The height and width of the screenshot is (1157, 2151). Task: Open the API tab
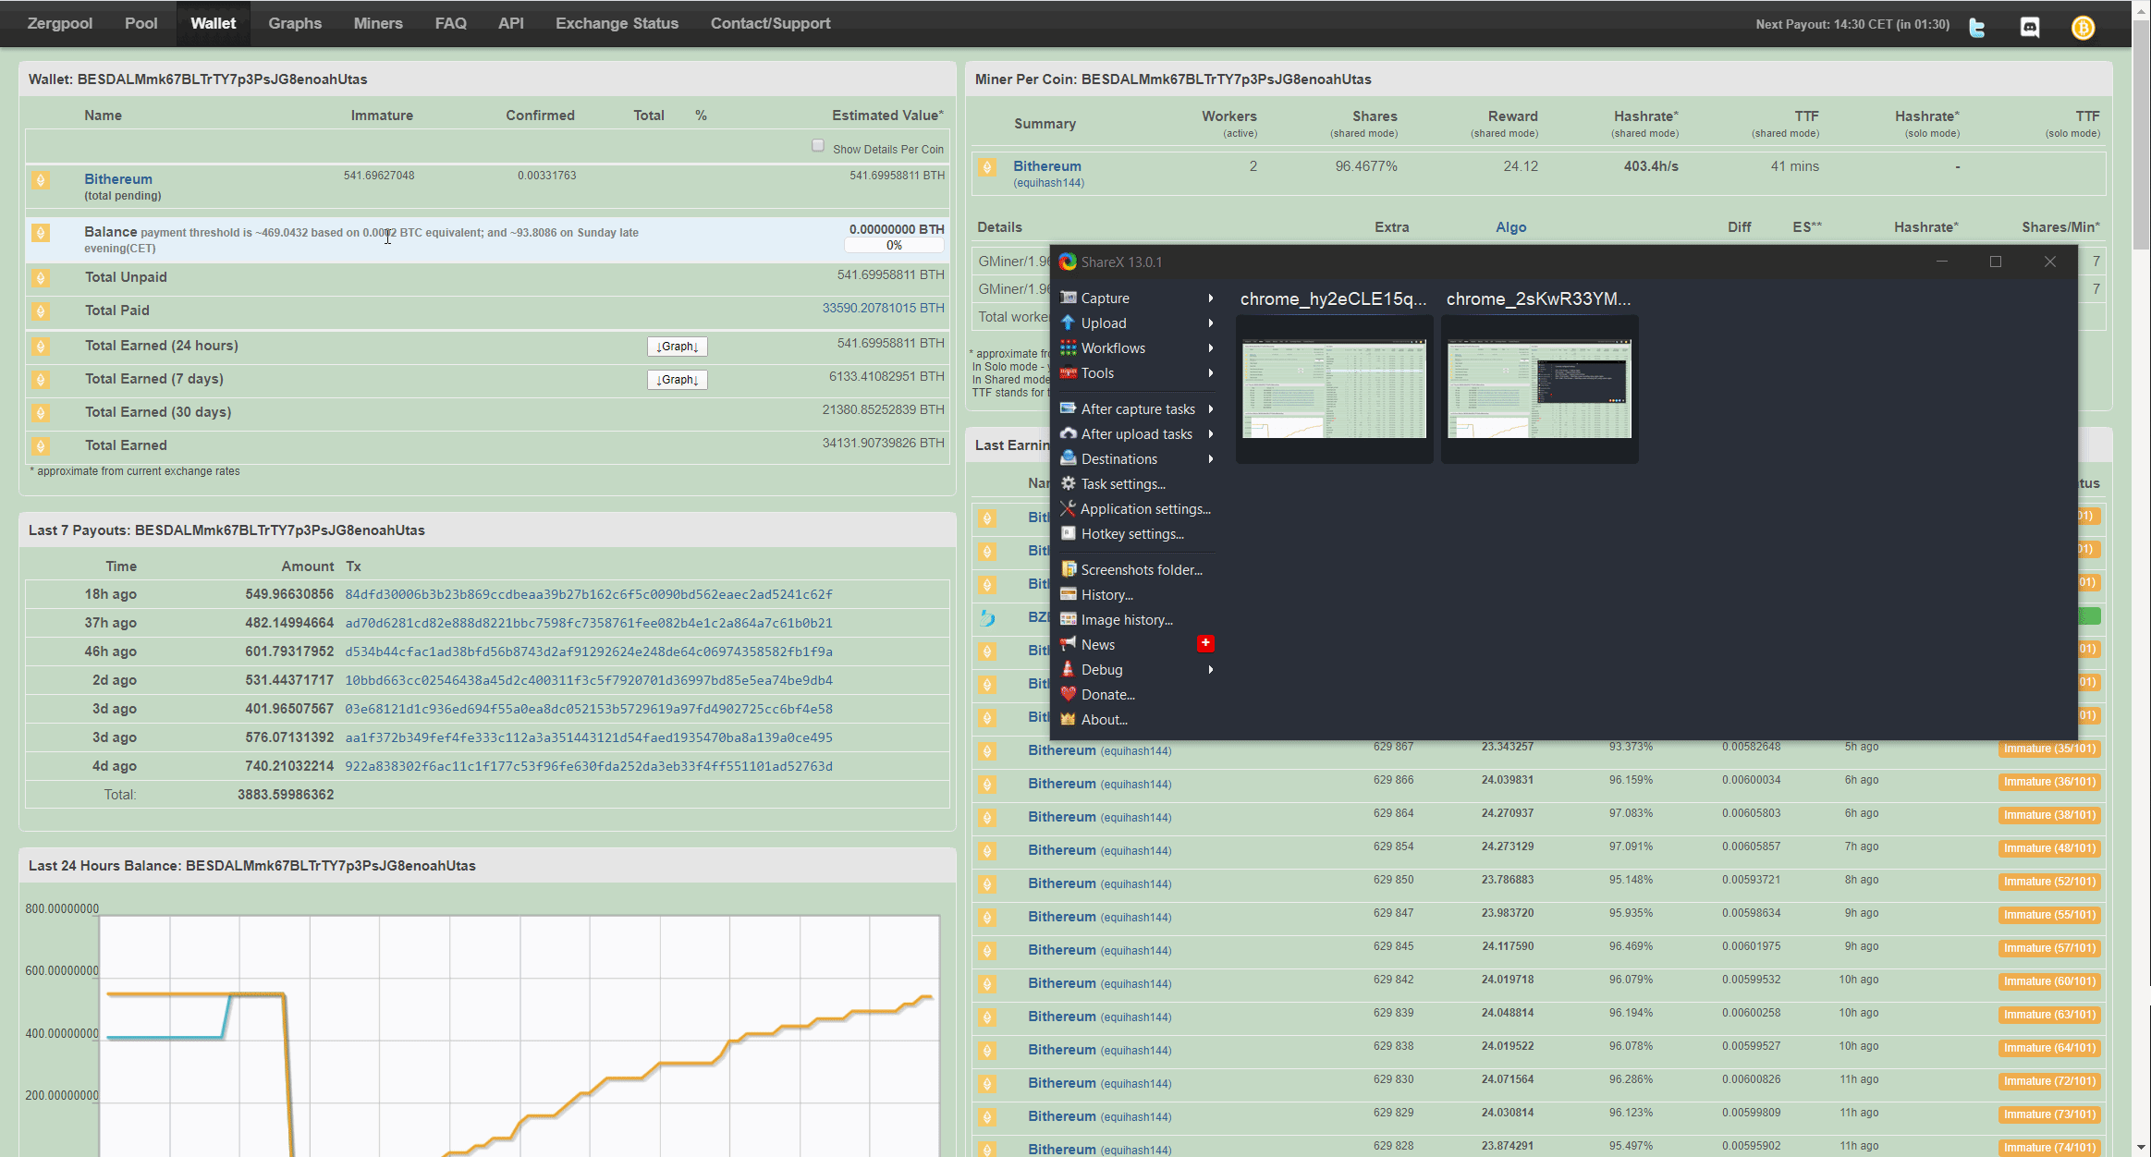coord(511,23)
